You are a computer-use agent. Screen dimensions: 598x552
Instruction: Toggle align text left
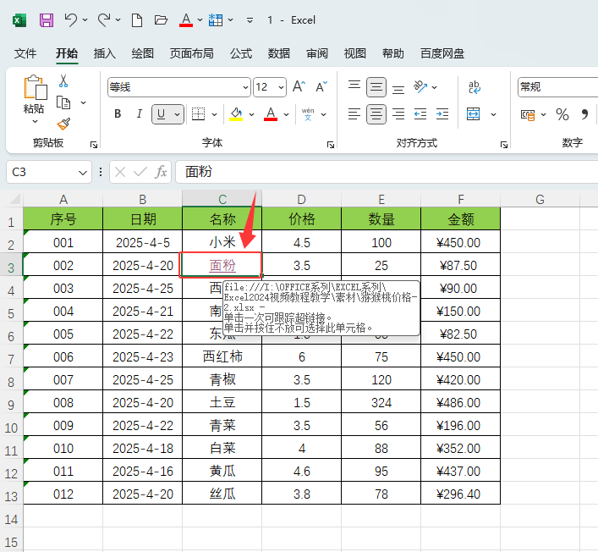354,113
